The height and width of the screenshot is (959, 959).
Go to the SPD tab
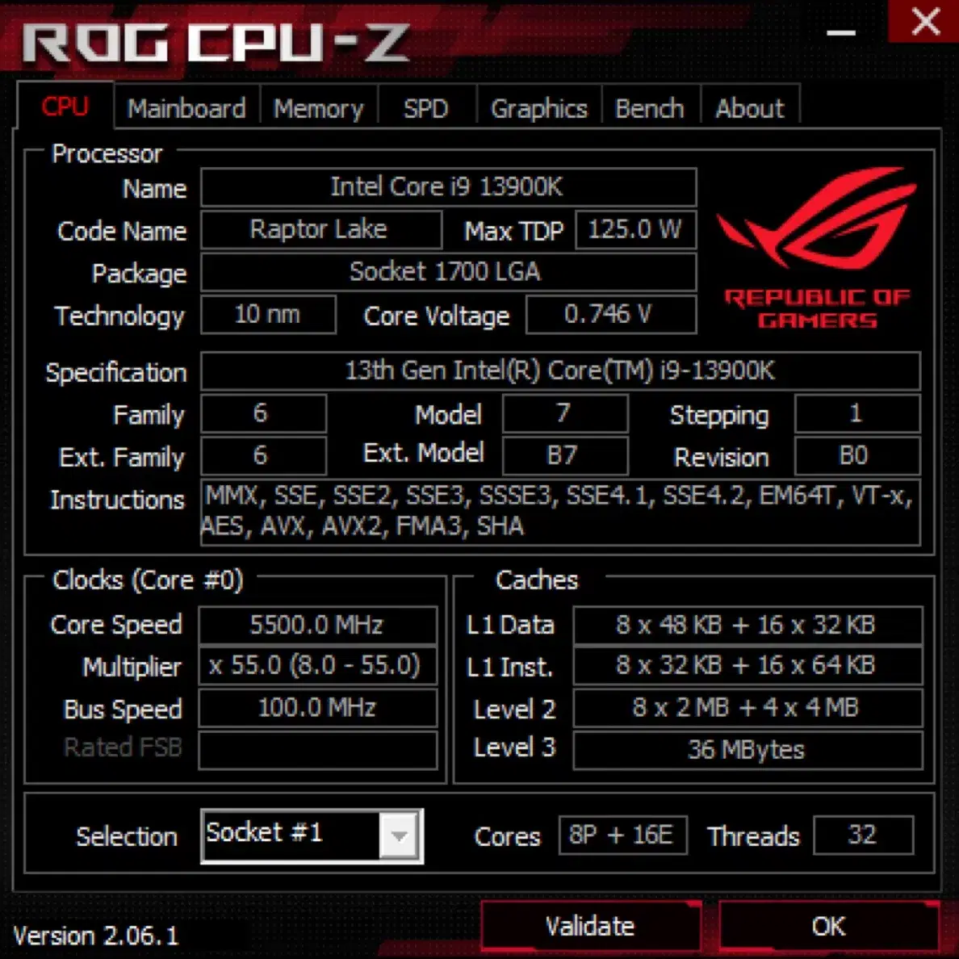click(x=426, y=108)
